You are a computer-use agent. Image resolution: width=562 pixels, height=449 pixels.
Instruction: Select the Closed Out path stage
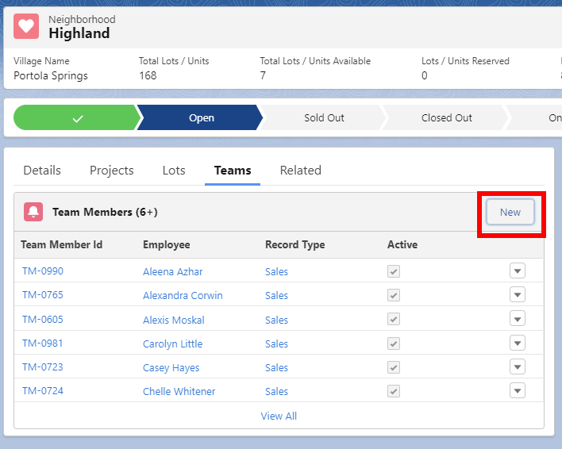pos(446,118)
